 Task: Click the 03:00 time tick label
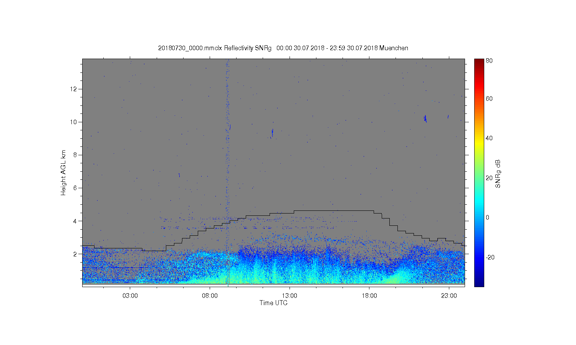[x=130, y=296]
